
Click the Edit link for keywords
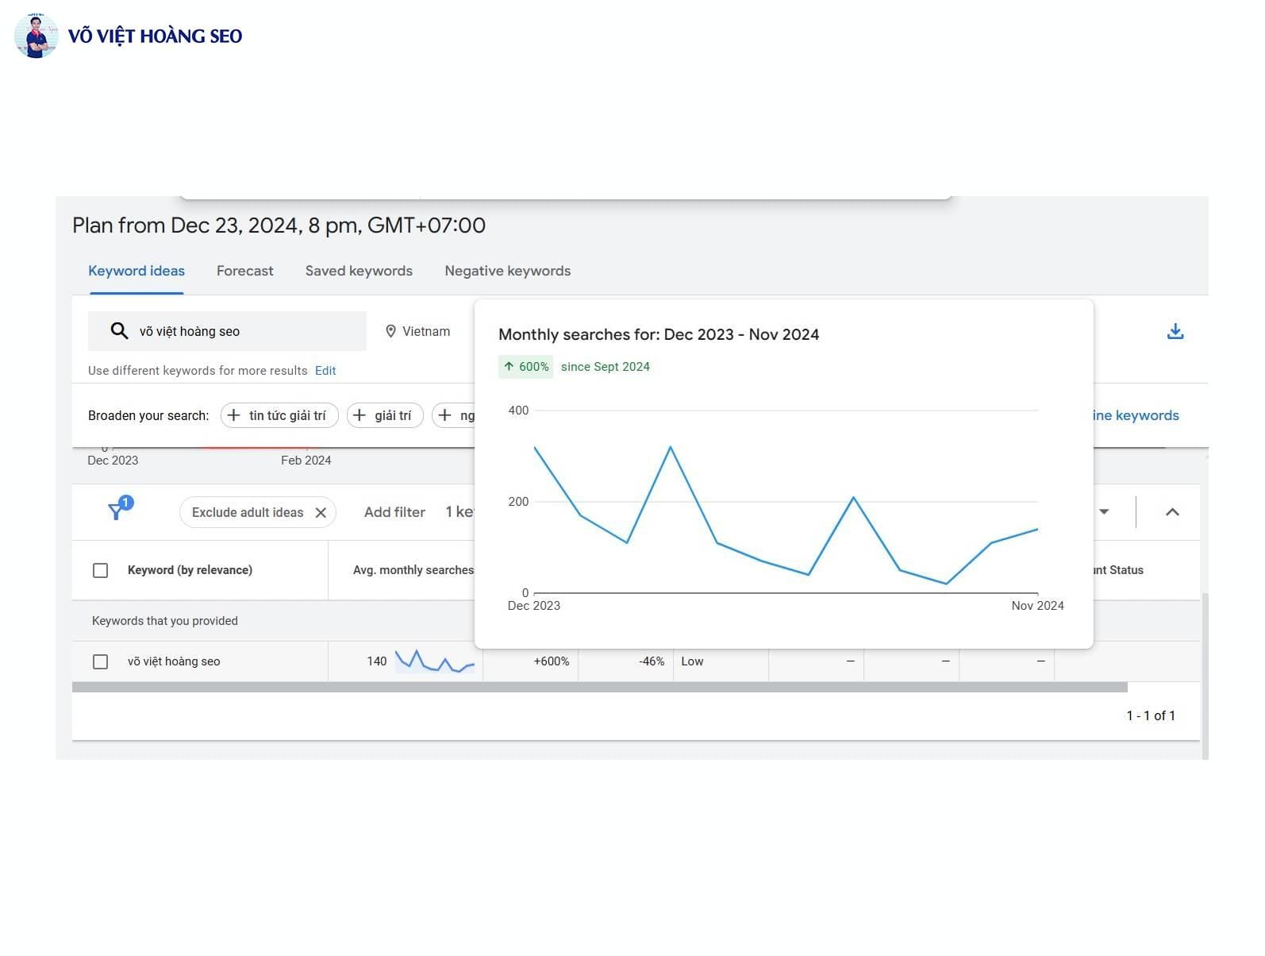(325, 371)
